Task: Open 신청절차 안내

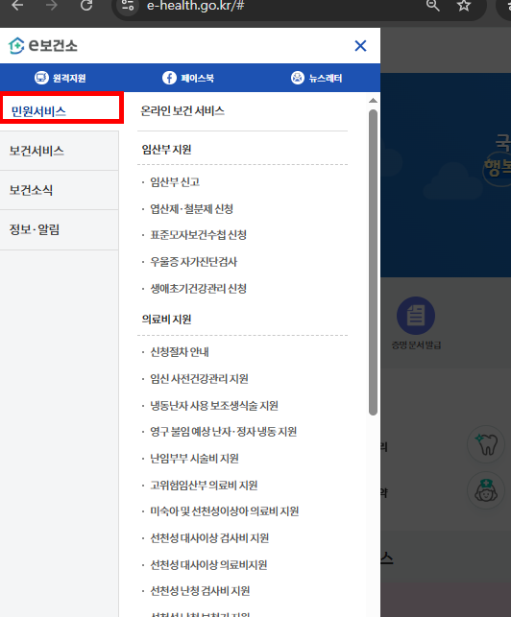Action: 180,352
